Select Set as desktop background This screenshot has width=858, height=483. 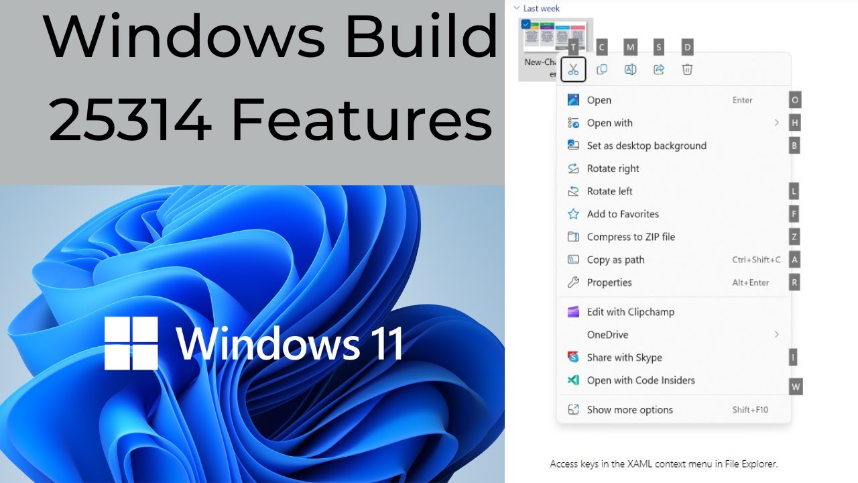[674, 146]
